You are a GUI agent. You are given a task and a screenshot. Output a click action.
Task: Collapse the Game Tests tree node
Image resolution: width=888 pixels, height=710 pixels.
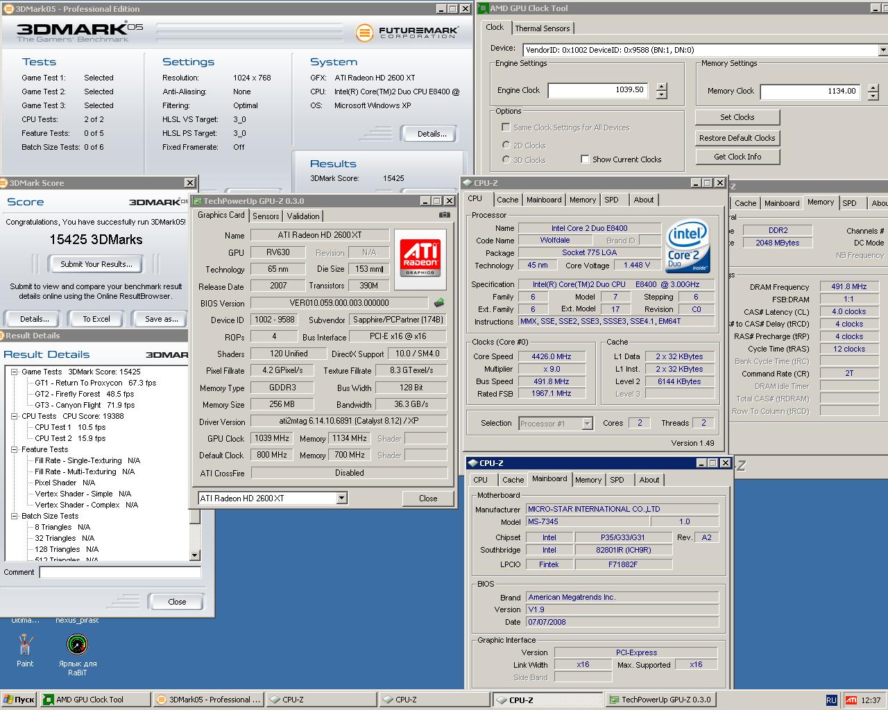click(14, 372)
